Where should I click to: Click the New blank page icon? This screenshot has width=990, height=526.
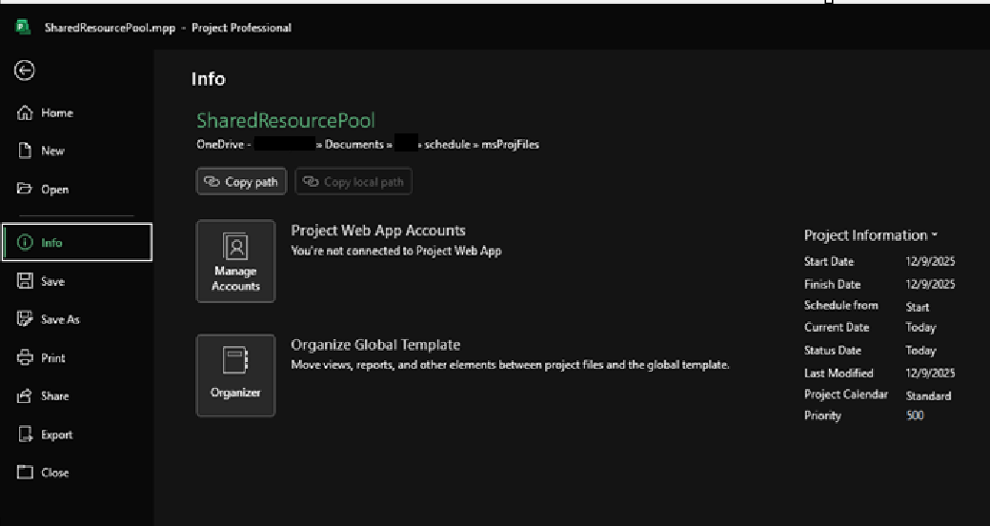click(25, 151)
